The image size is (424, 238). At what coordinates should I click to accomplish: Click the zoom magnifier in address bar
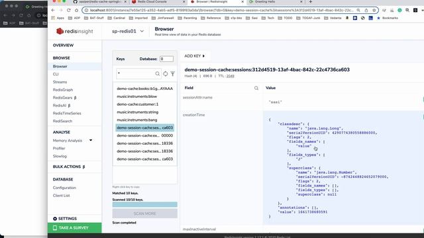[x=358, y=11]
